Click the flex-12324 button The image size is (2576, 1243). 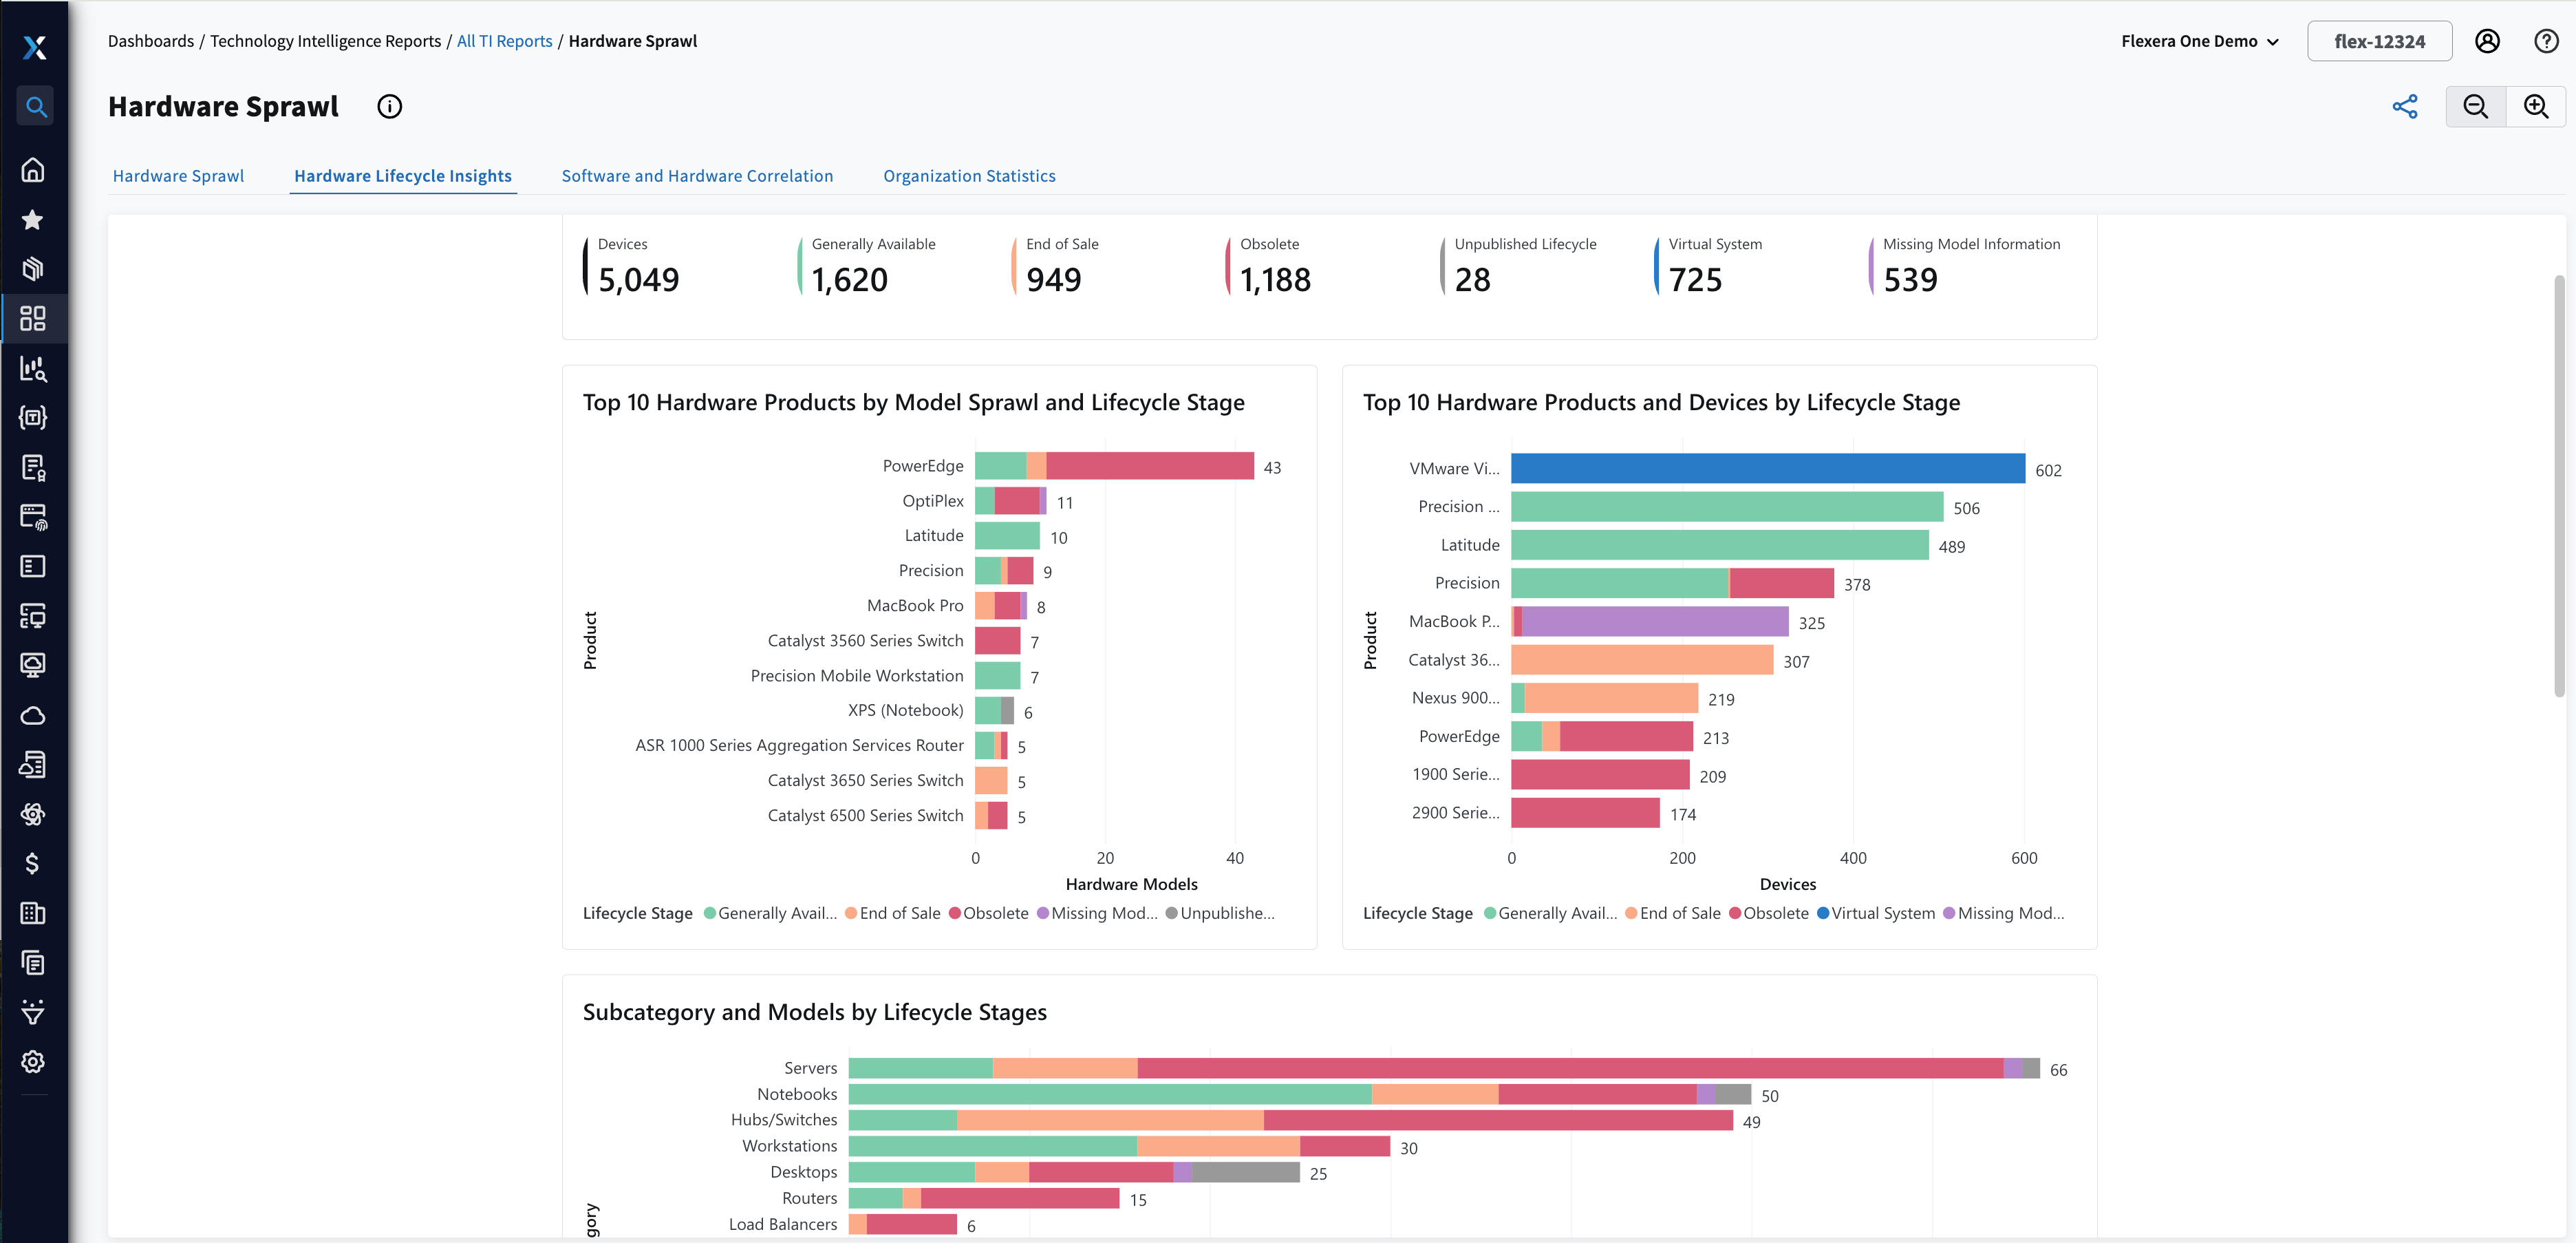click(x=2379, y=41)
